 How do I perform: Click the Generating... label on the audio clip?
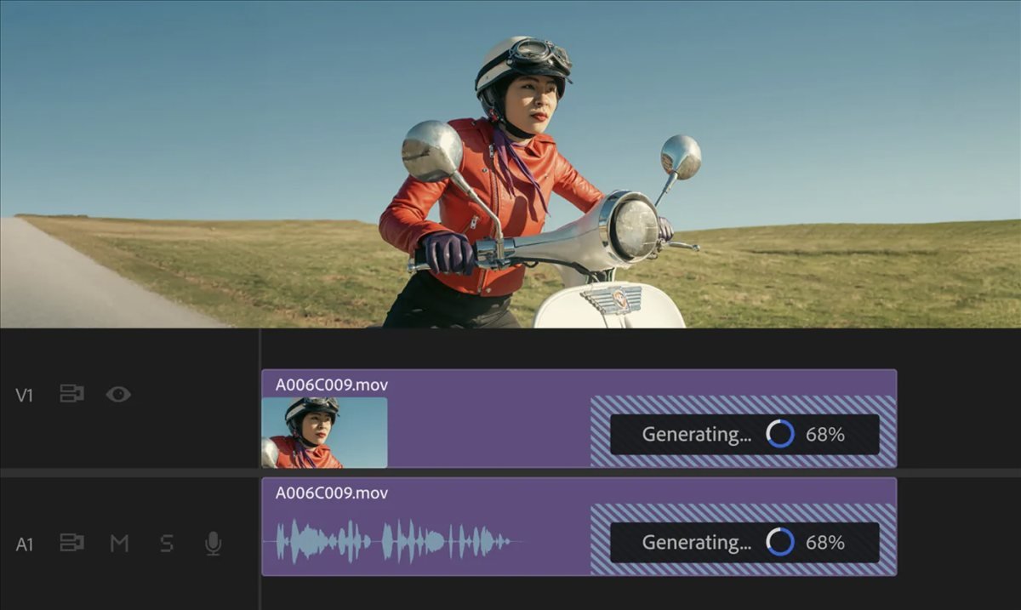pos(696,542)
